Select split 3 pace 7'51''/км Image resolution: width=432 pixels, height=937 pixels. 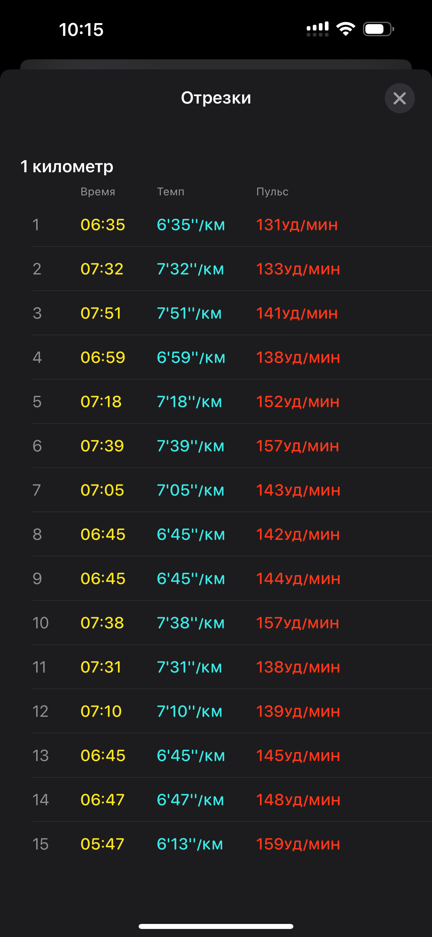[189, 313]
